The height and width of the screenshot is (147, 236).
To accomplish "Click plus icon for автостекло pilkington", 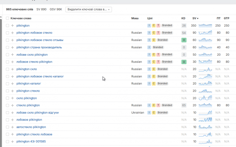I will 13,127.
